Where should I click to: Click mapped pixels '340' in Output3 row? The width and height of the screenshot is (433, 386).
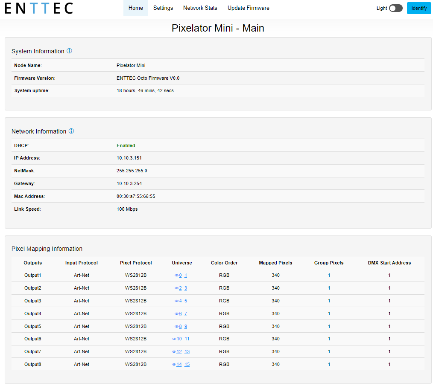click(275, 301)
